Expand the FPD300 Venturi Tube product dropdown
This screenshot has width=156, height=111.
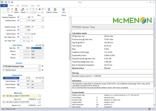pos(40,66)
